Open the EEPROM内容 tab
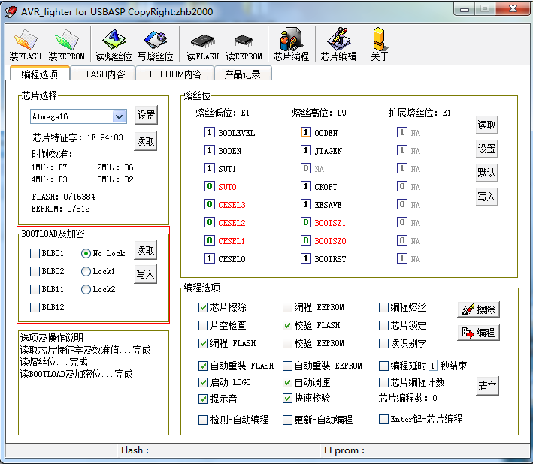This screenshot has height=464, width=533. point(175,74)
